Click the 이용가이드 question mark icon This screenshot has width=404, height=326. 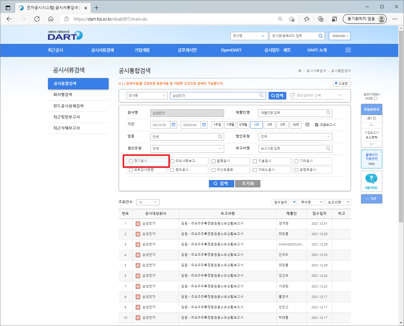coord(371,179)
